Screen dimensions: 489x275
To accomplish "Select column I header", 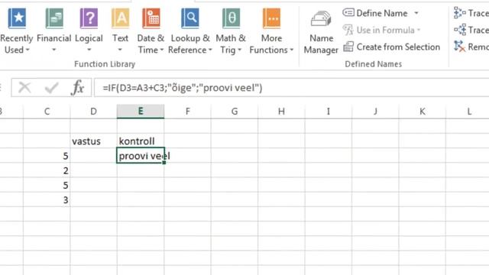I will click(x=329, y=112).
